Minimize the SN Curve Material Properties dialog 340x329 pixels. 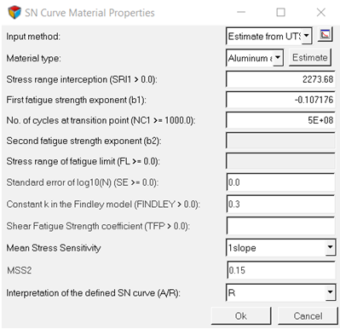pos(241,13)
